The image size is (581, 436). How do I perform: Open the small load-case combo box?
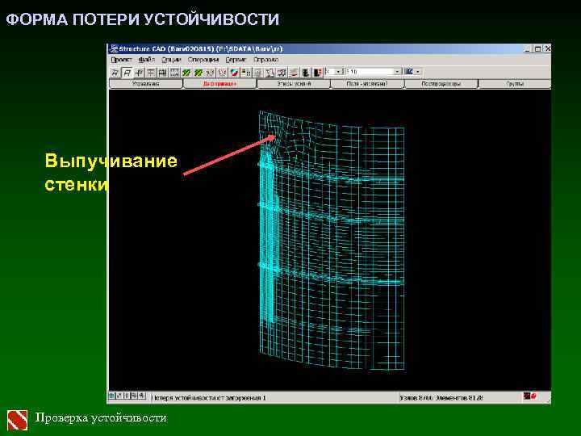pyautogui.click(x=334, y=72)
